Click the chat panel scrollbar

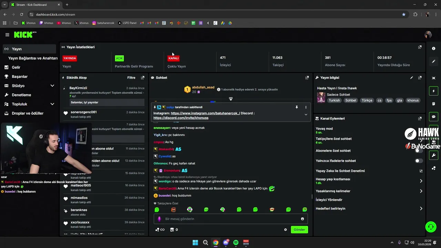pos(312,197)
